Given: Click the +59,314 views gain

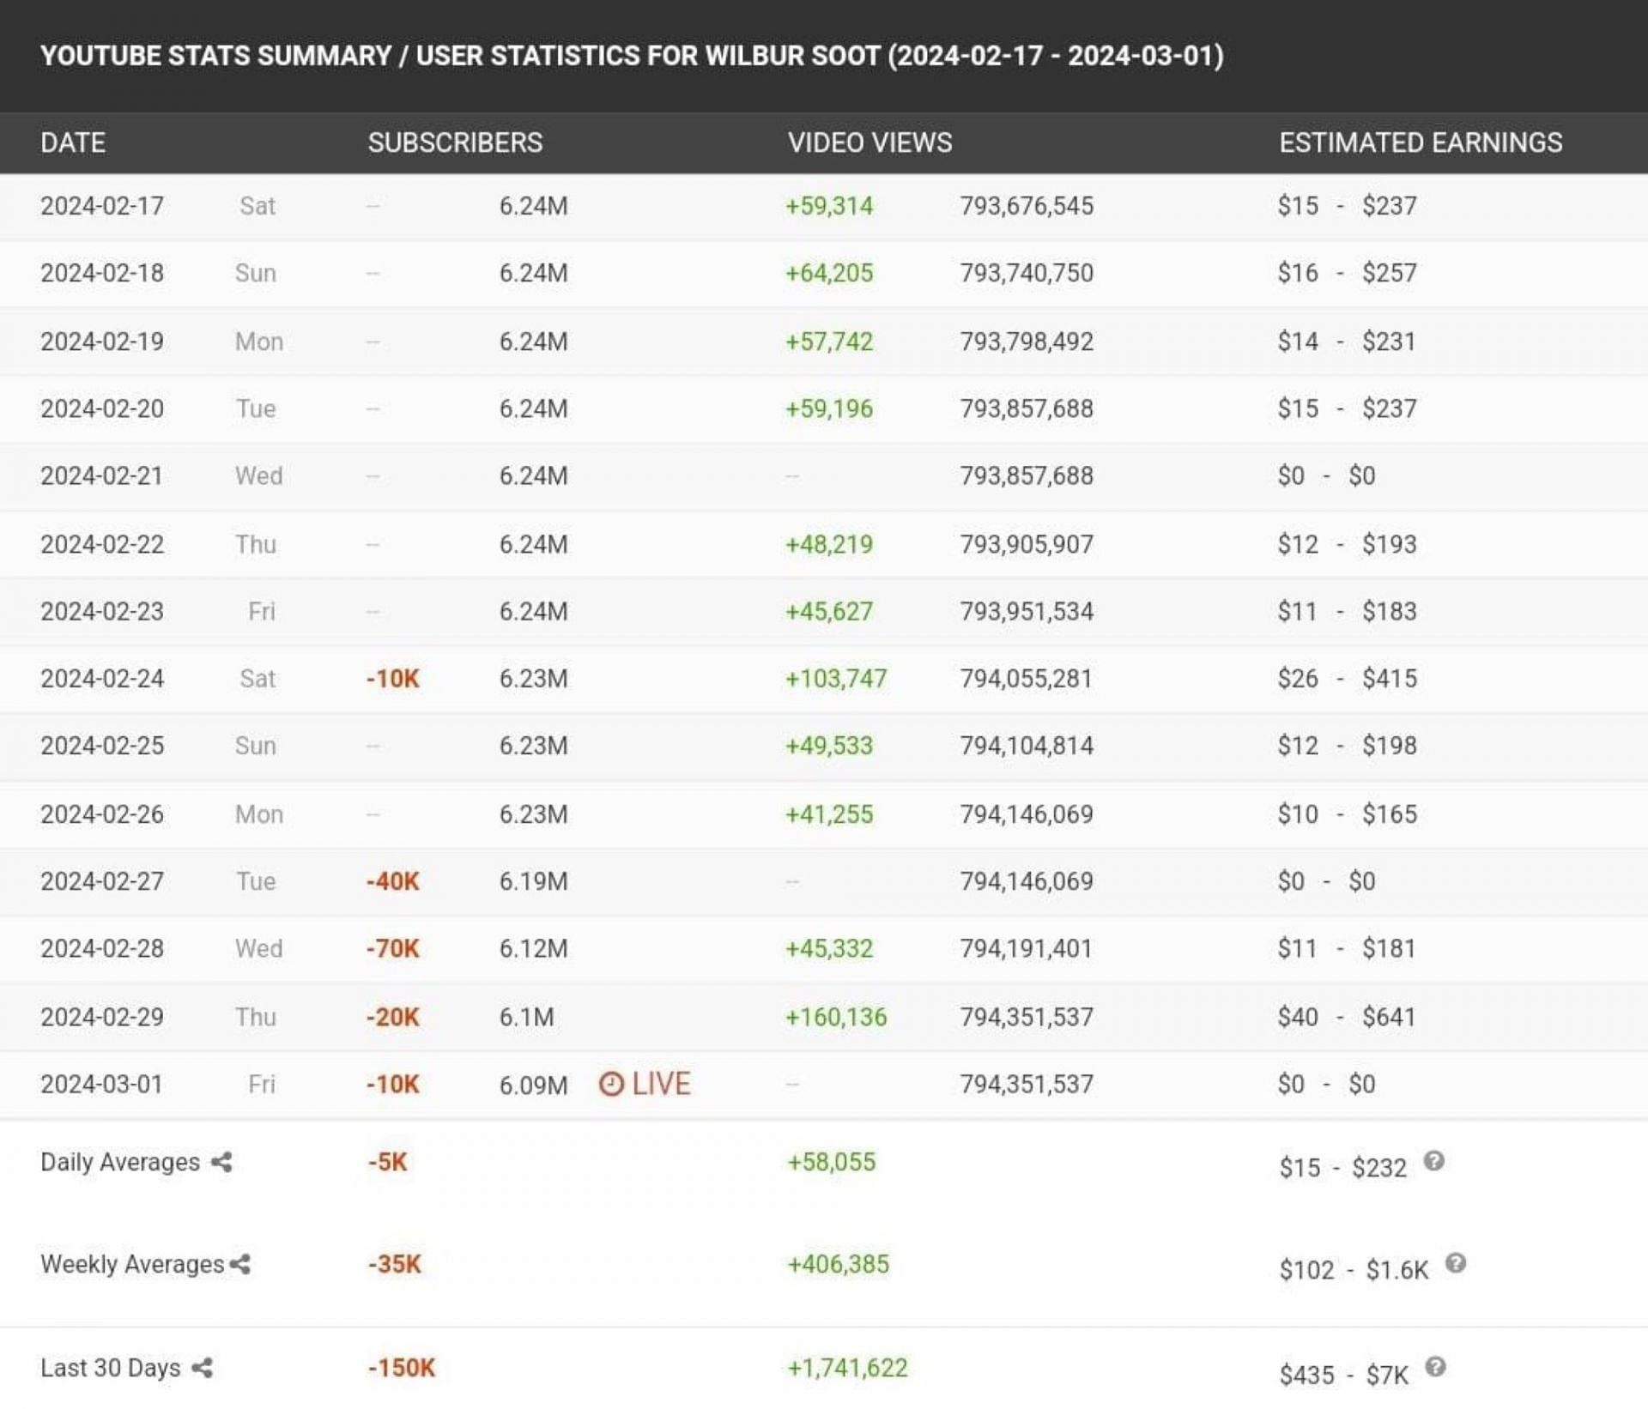Looking at the screenshot, I should tap(829, 206).
